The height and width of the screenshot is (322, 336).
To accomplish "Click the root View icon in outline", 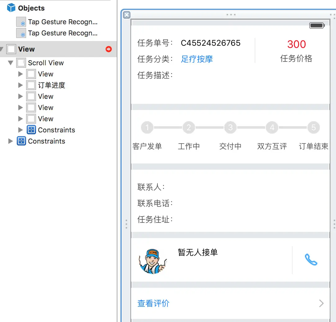I will tap(11, 49).
